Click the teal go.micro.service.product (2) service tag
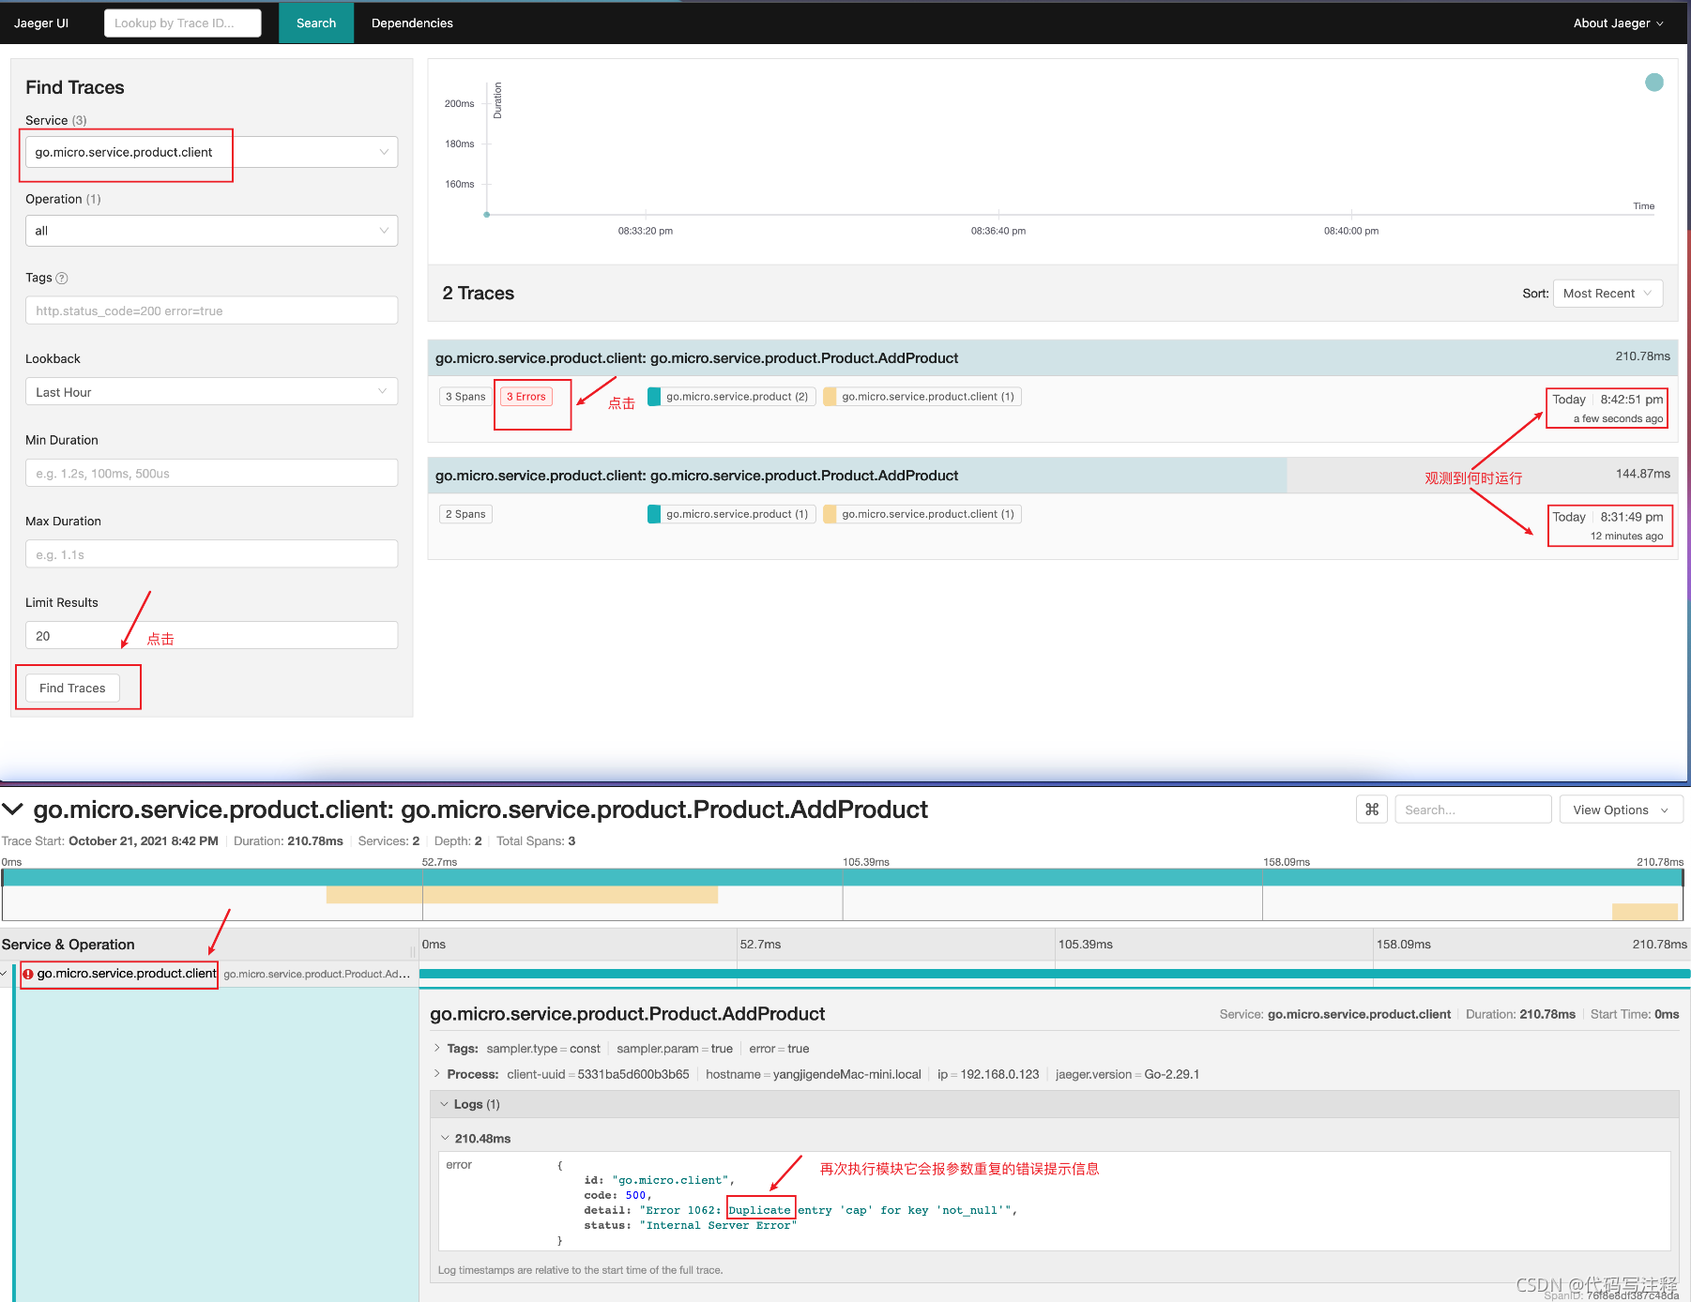This screenshot has height=1302, width=1691. [x=729, y=397]
